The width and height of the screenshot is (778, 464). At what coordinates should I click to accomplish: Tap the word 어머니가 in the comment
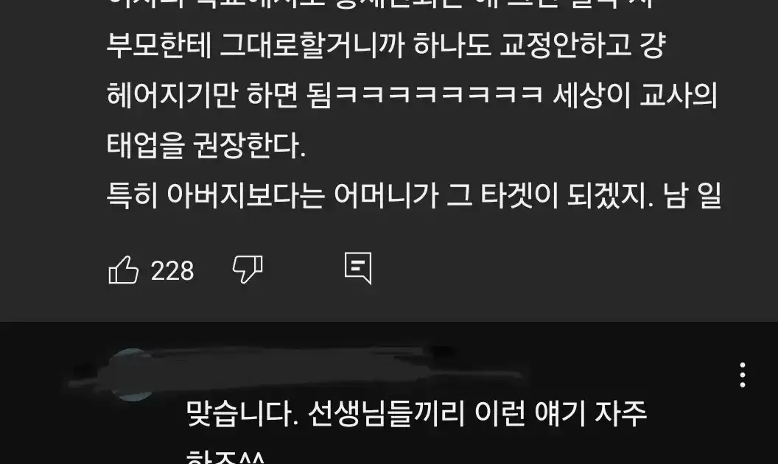click(386, 195)
